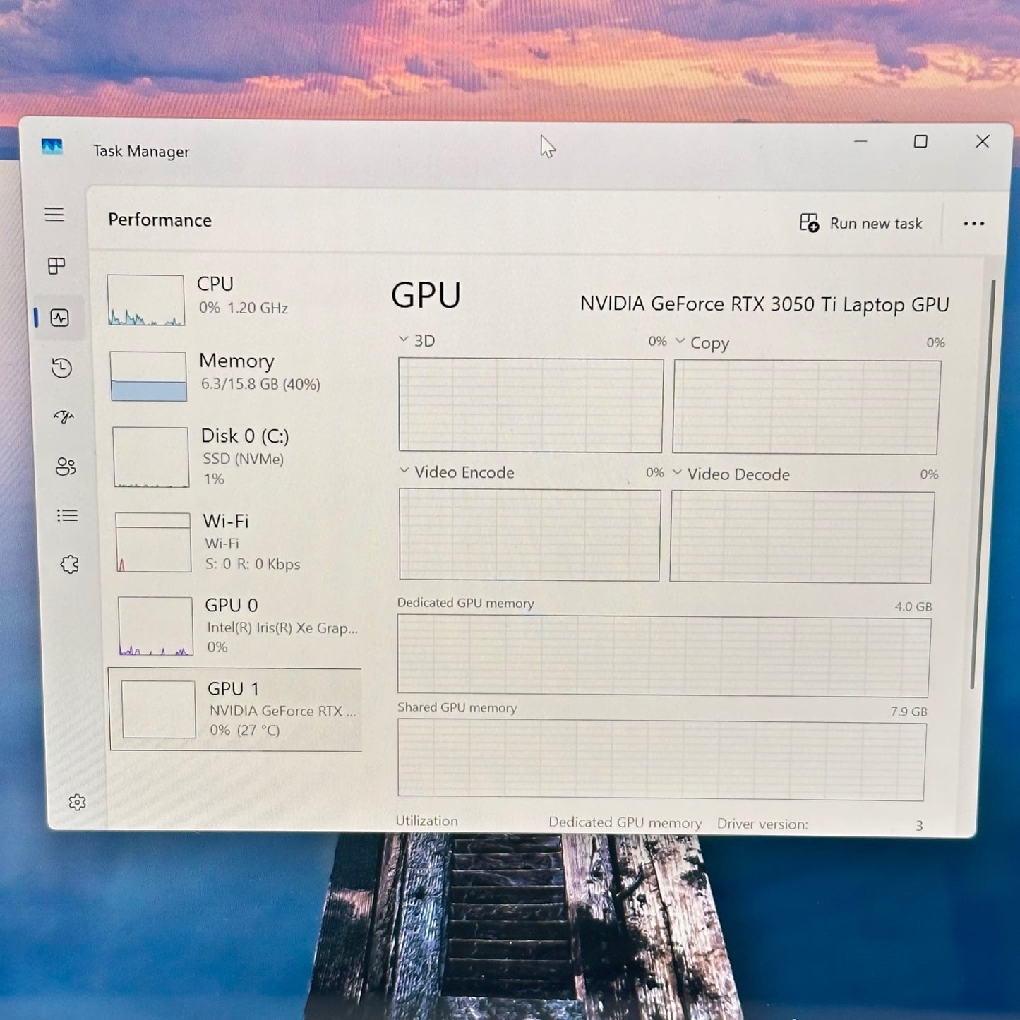Open the Details page icon

(67, 515)
